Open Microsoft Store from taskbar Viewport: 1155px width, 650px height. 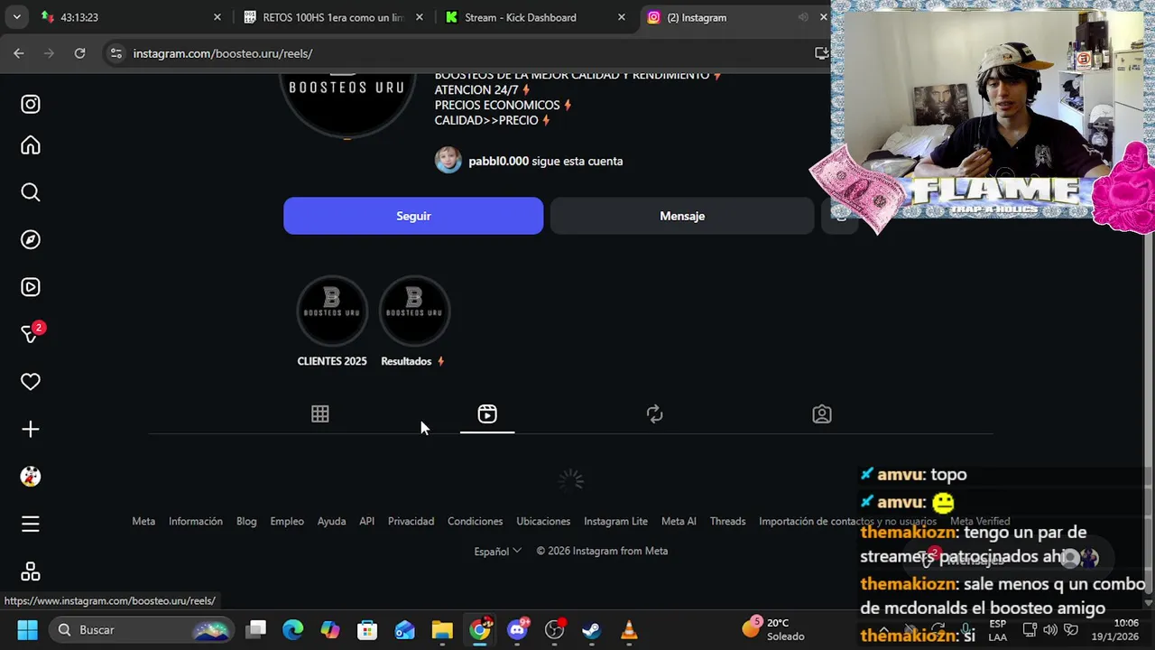click(x=367, y=629)
